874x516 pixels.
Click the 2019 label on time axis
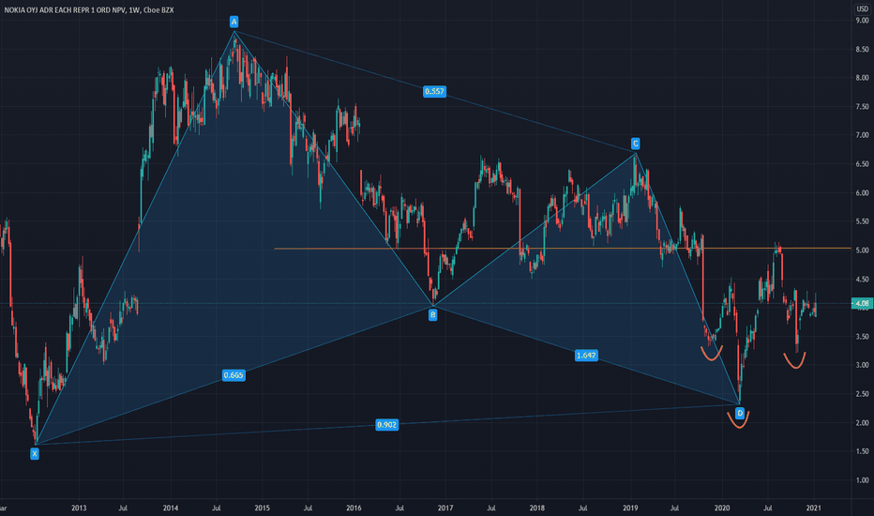tap(630, 508)
